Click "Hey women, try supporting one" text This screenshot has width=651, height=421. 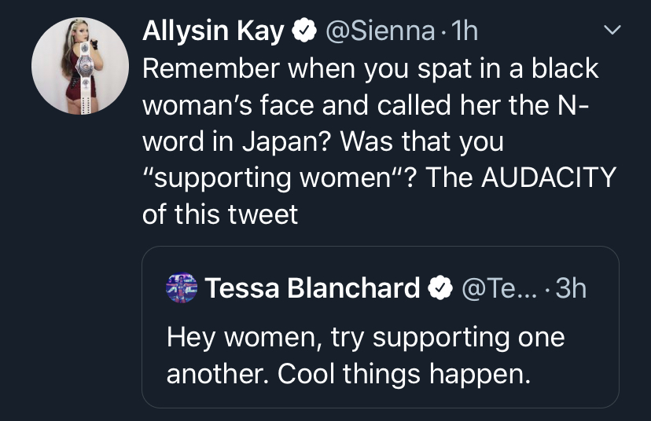[x=365, y=337]
